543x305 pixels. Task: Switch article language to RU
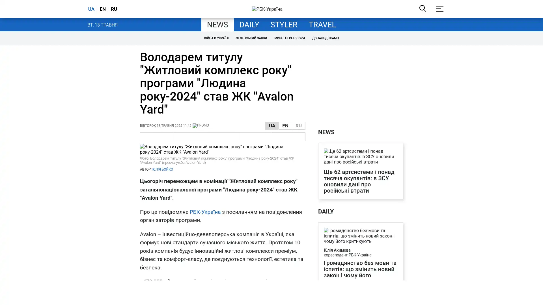(298, 126)
